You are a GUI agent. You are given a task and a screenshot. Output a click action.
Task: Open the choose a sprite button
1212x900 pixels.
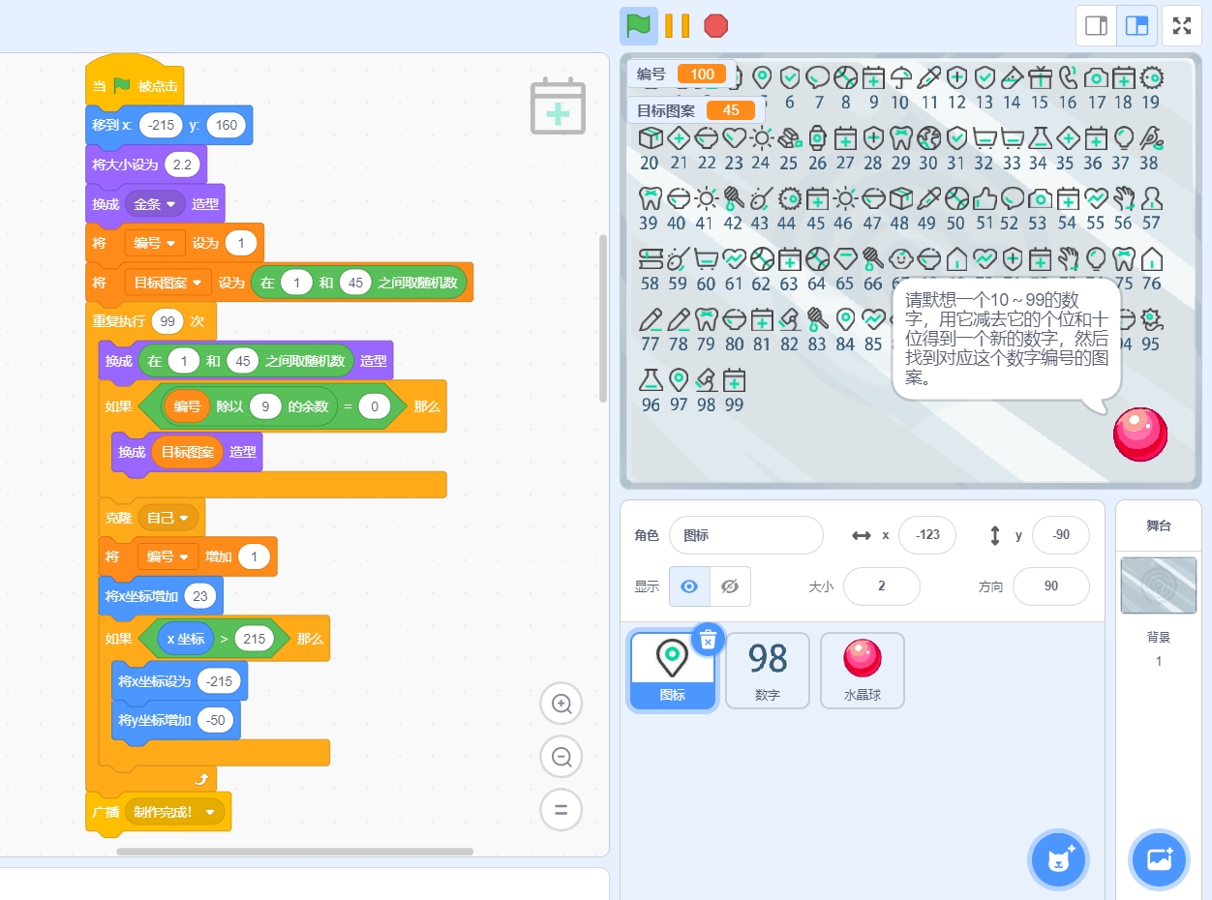pos(1059,858)
